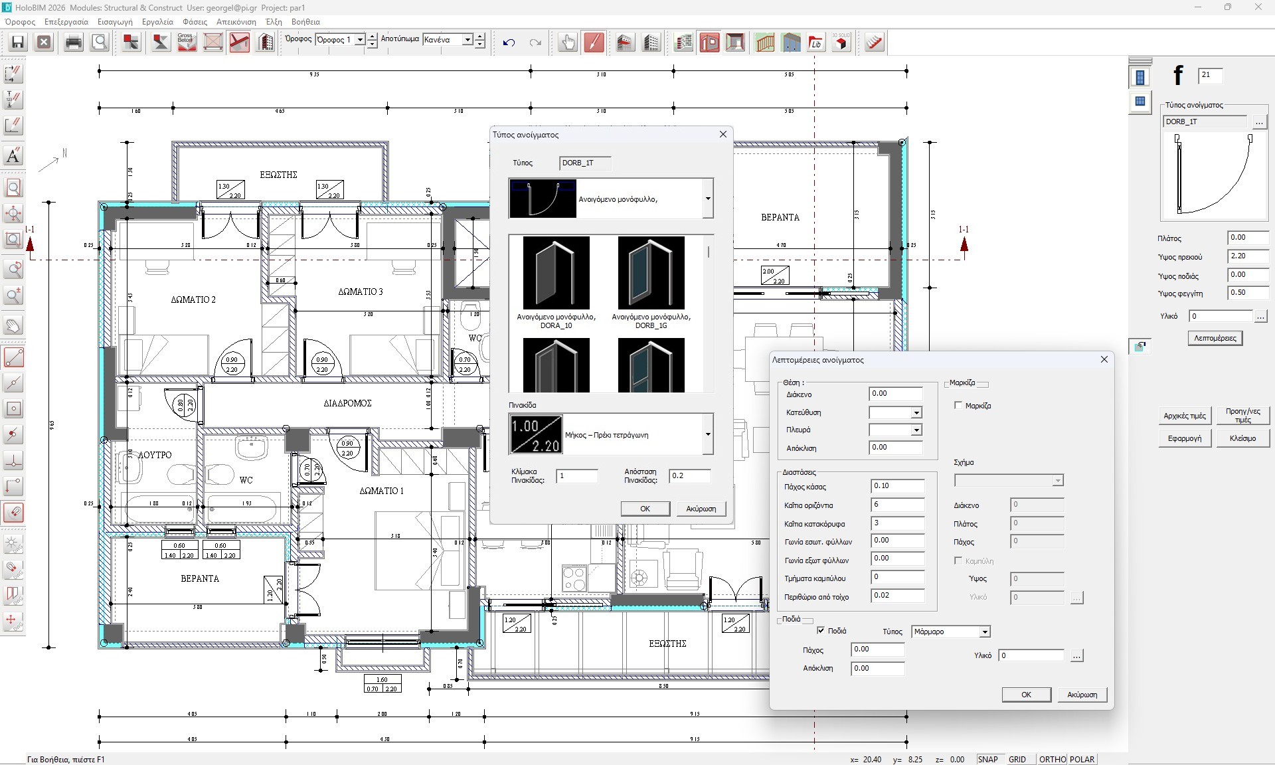1275x765 pixels.
Task: Enable the Μαρκίζα checkbox
Action: (958, 405)
